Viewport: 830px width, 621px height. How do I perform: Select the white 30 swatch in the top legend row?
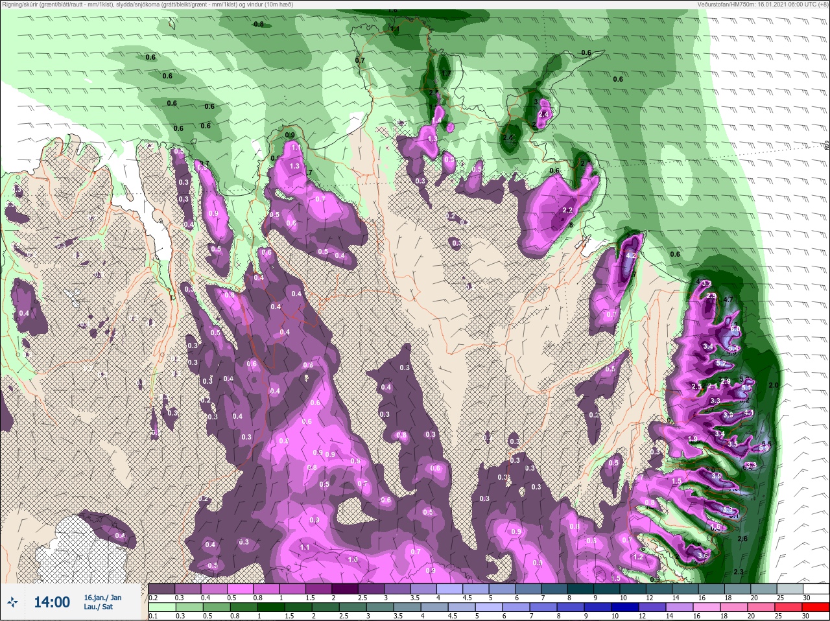[816, 589]
